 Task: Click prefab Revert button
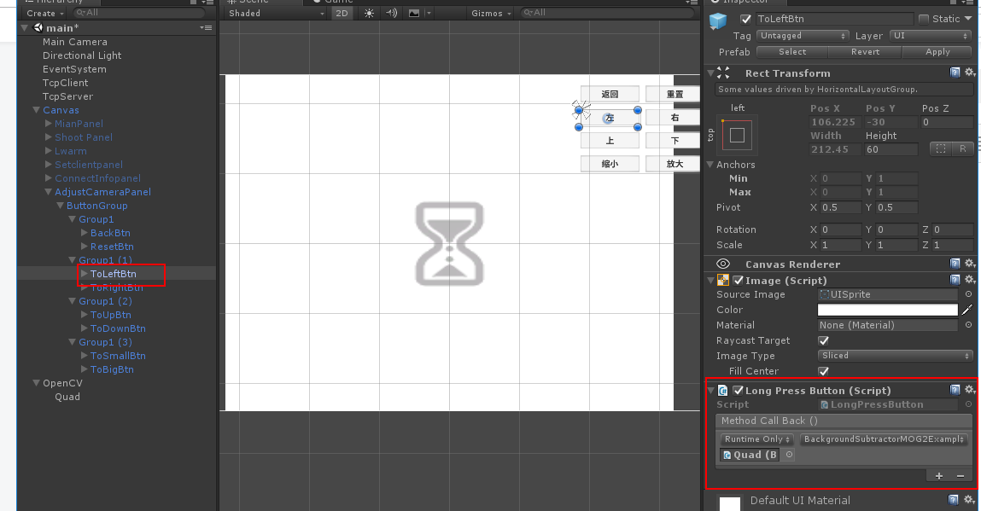click(x=865, y=52)
